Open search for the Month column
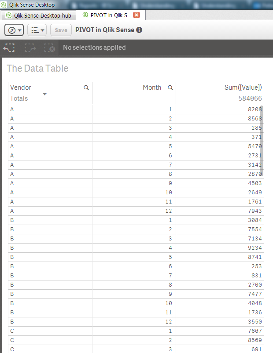 click(170, 87)
